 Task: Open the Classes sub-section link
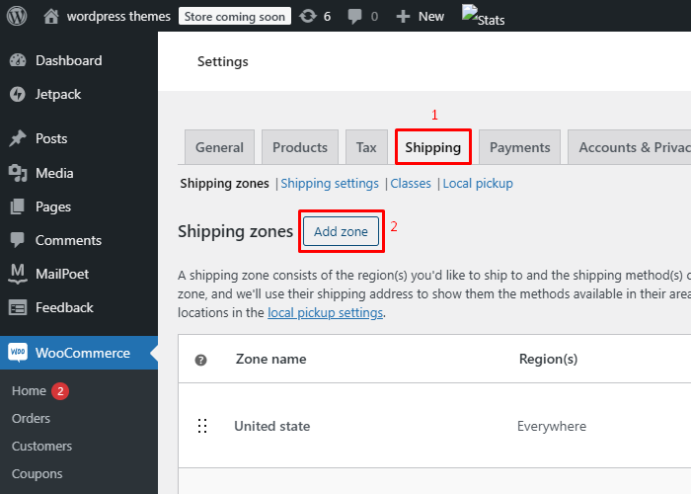(x=411, y=183)
